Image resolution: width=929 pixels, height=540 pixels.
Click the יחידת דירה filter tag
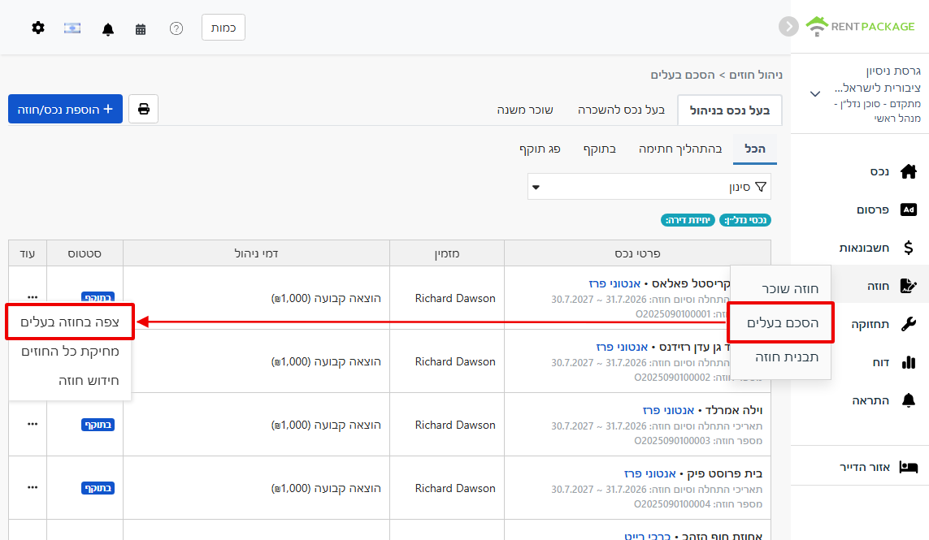coord(688,220)
